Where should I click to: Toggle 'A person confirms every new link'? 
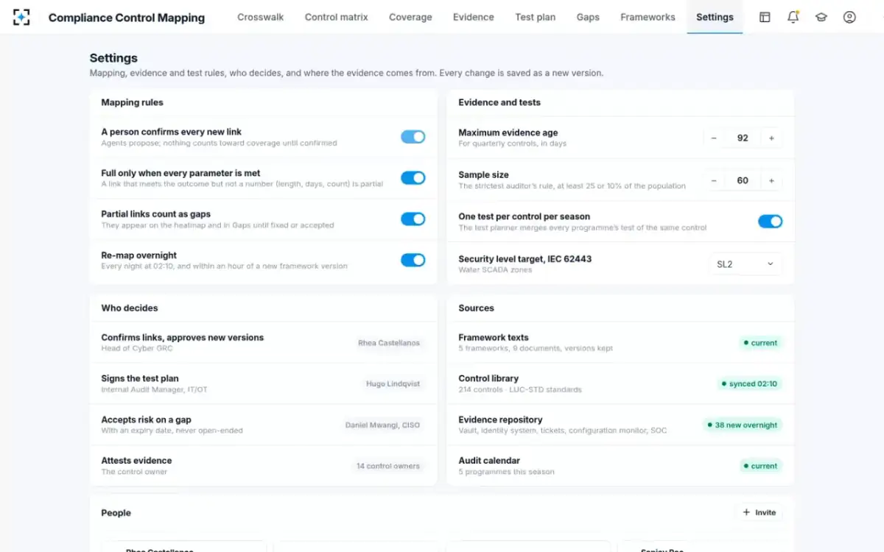[413, 137]
